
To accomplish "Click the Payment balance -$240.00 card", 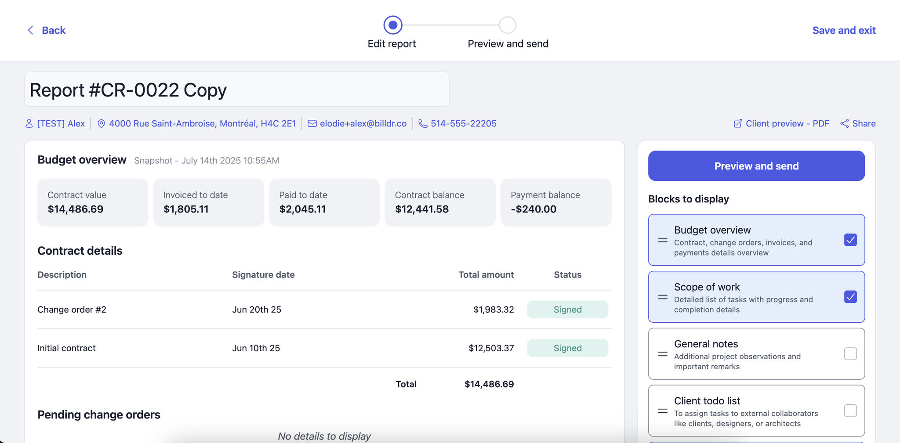I will click(556, 202).
